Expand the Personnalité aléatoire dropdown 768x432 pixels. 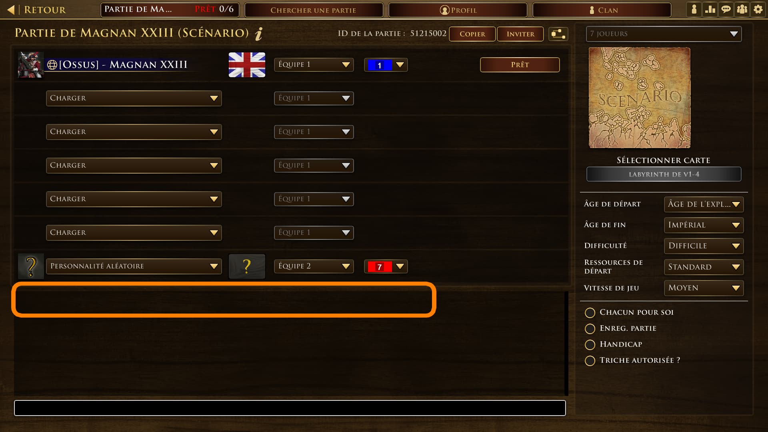click(134, 266)
